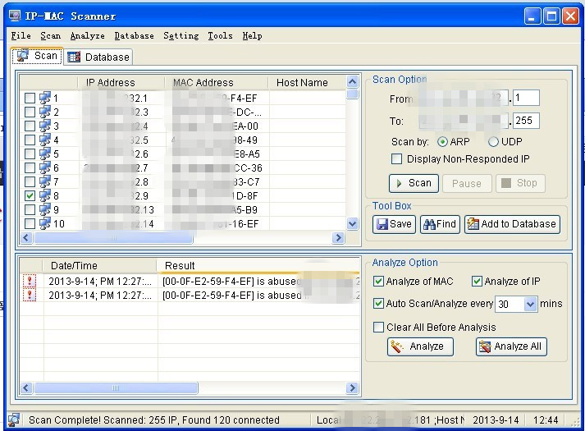
Task: Switch to the Database tab
Action: click(98, 57)
